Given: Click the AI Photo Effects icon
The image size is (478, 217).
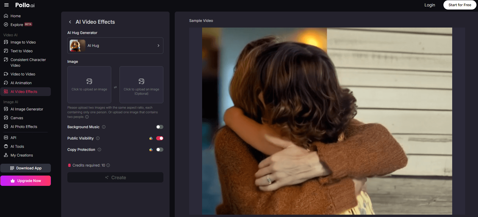Looking at the screenshot, I should coord(6,126).
